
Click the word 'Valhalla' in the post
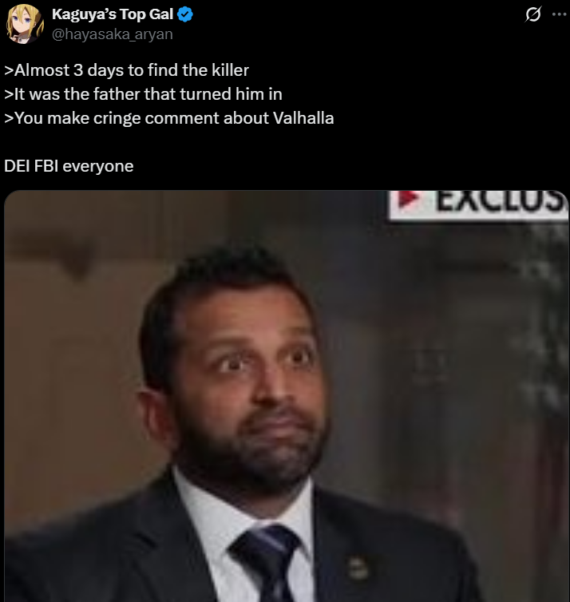[x=303, y=118]
